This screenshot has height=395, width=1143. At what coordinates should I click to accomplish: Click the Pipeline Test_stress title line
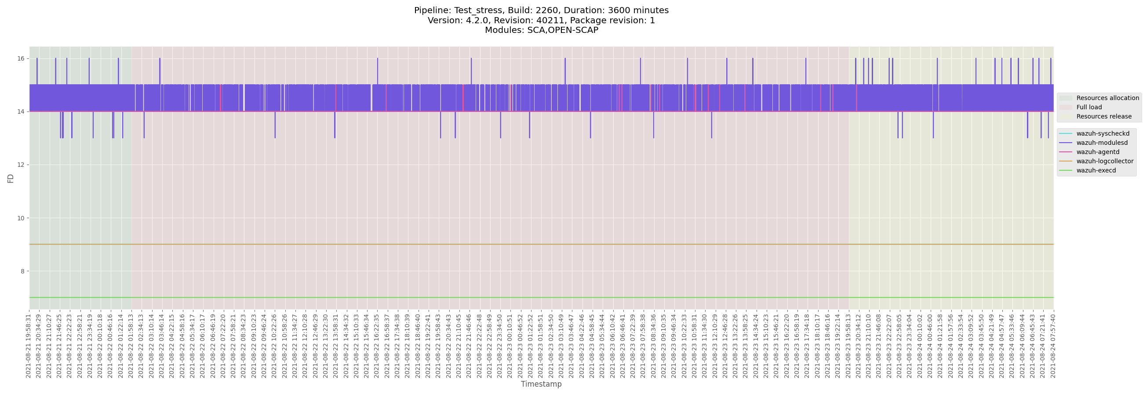click(541, 10)
